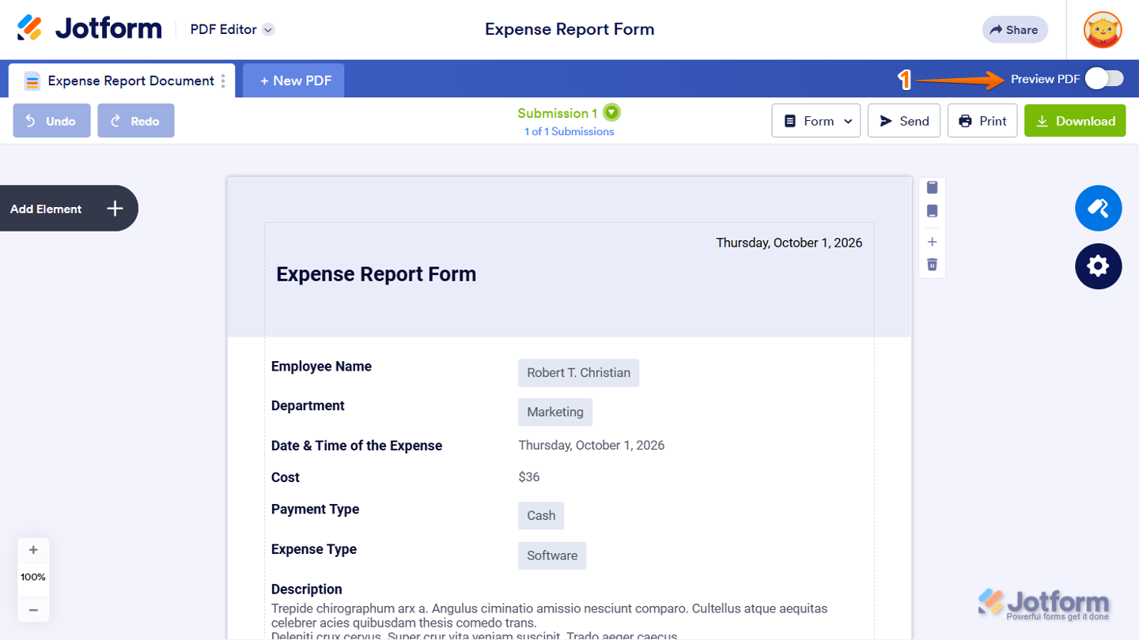Viewport: 1139px width, 640px height.
Task: Select the Marketing department value
Action: click(555, 412)
